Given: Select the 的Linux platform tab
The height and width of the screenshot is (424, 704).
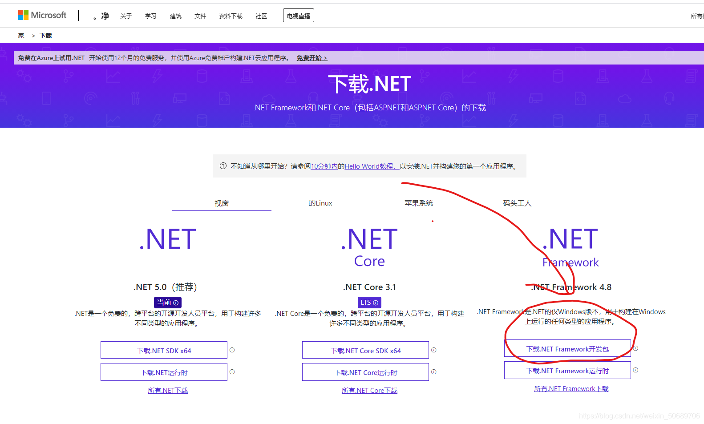Looking at the screenshot, I should pos(320,203).
